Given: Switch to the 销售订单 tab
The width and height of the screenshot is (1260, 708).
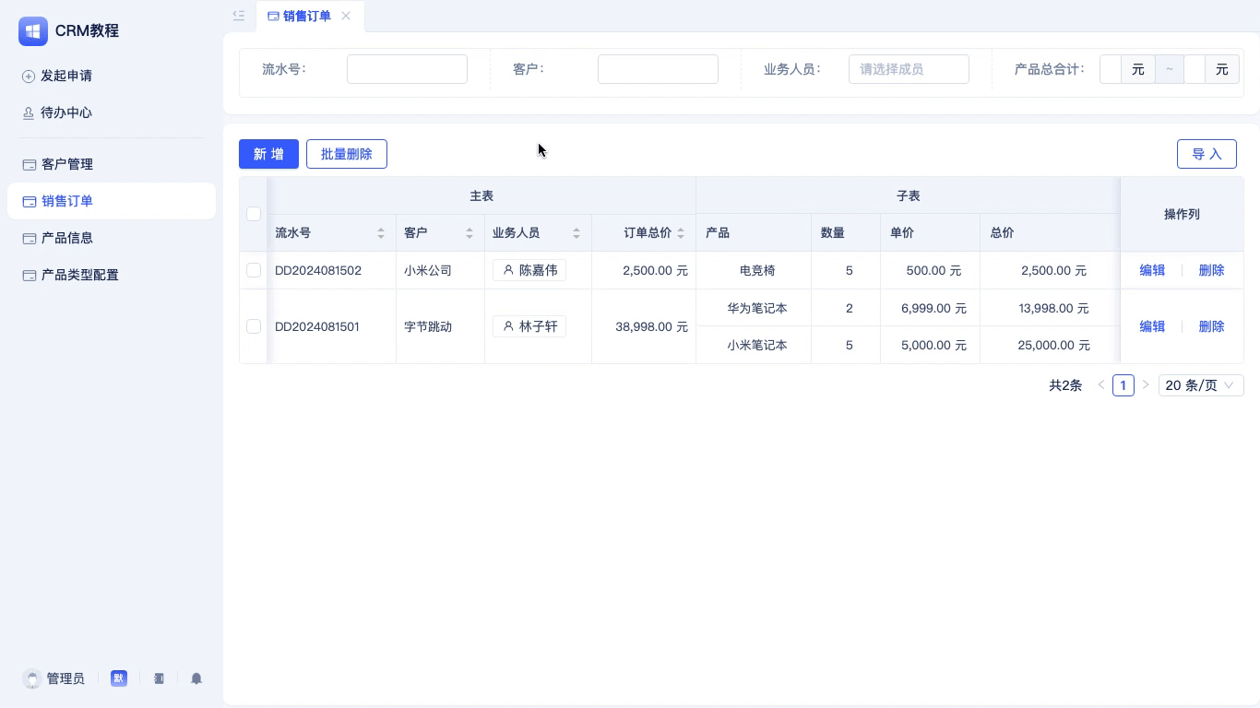Looking at the screenshot, I should pos(307,16).
